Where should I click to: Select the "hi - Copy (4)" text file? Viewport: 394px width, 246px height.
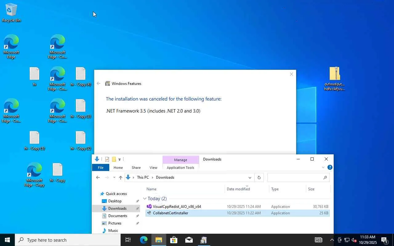pyautogui.click(x=81, y=77)
